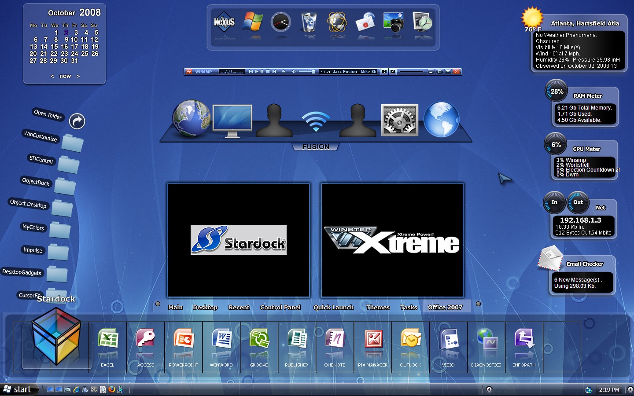Click the sun weather widget icon

(x=532, y=18)
